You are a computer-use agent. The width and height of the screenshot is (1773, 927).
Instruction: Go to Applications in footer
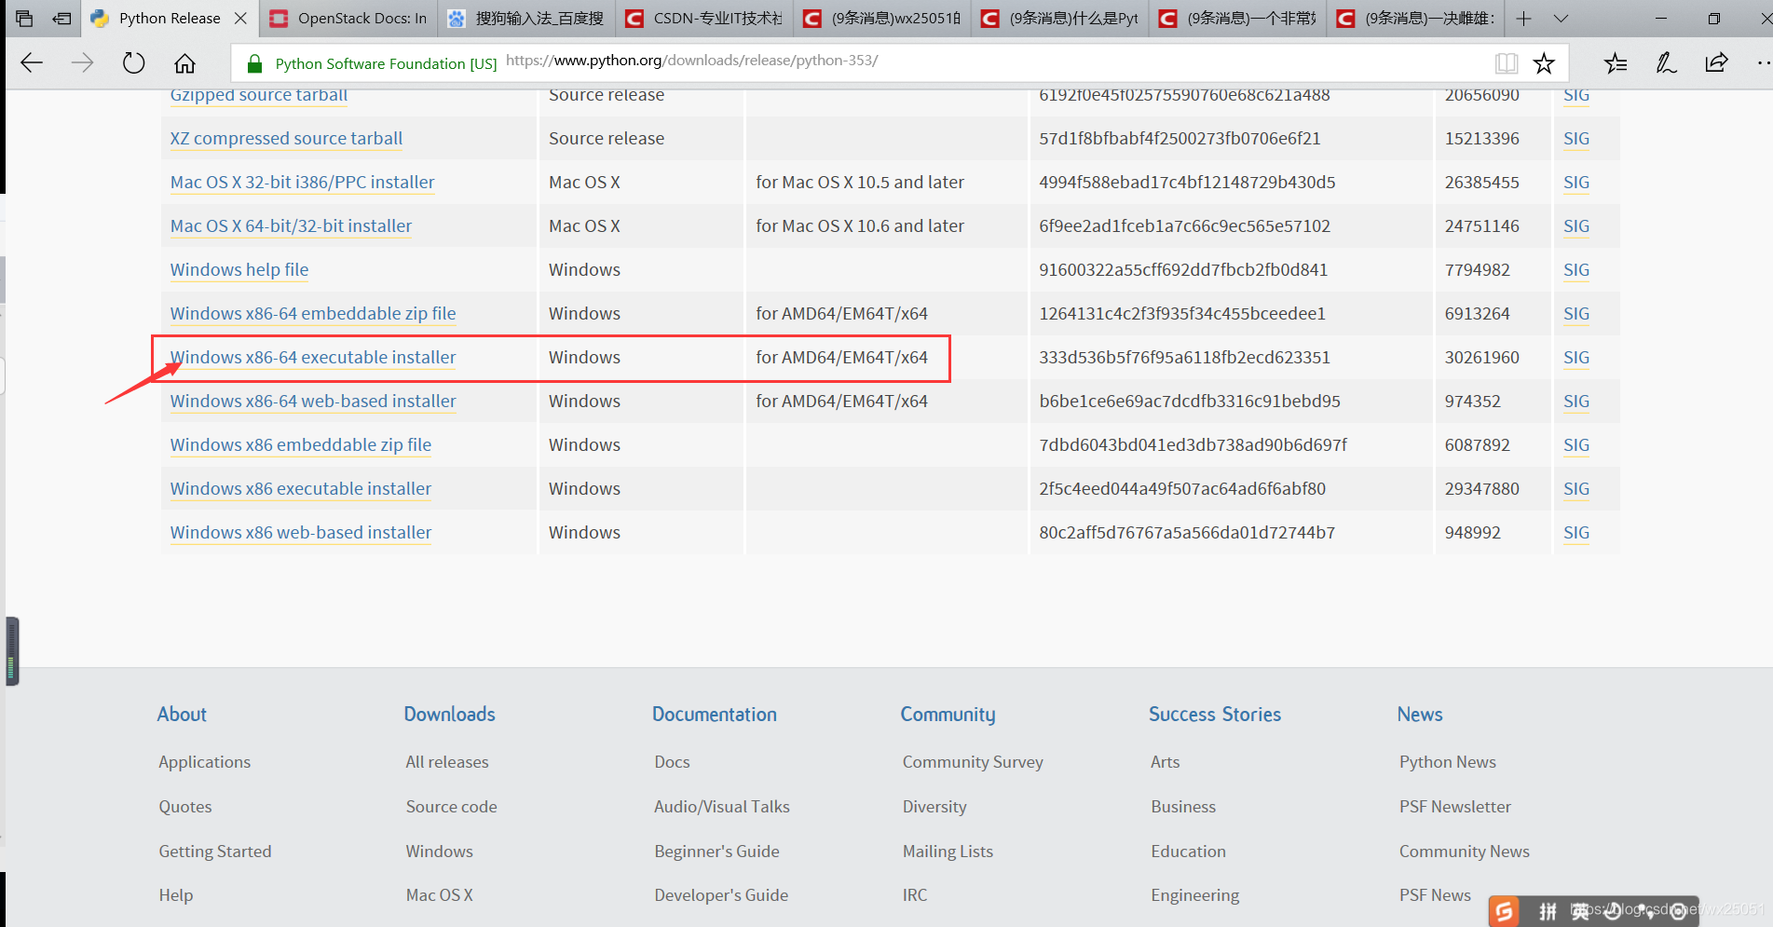point(204,762)
